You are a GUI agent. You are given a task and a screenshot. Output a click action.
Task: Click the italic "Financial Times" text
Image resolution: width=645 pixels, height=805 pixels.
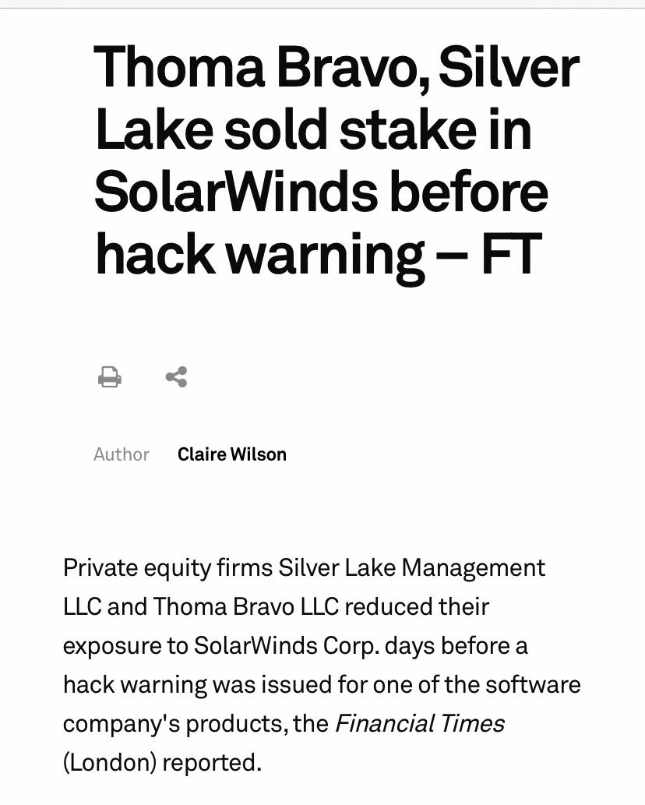419,723
